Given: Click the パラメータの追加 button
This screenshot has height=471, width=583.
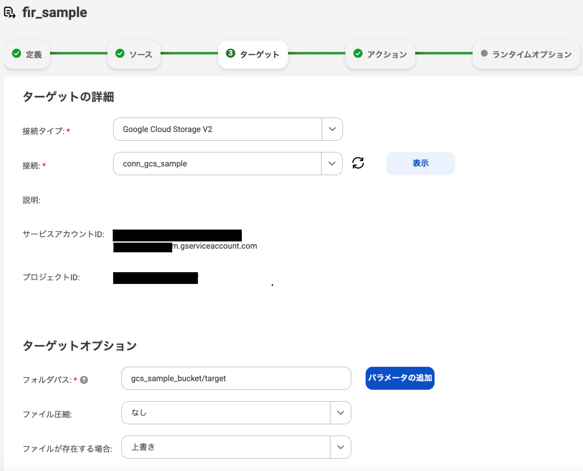Looking at the screenshot, I should pos(400,378).
